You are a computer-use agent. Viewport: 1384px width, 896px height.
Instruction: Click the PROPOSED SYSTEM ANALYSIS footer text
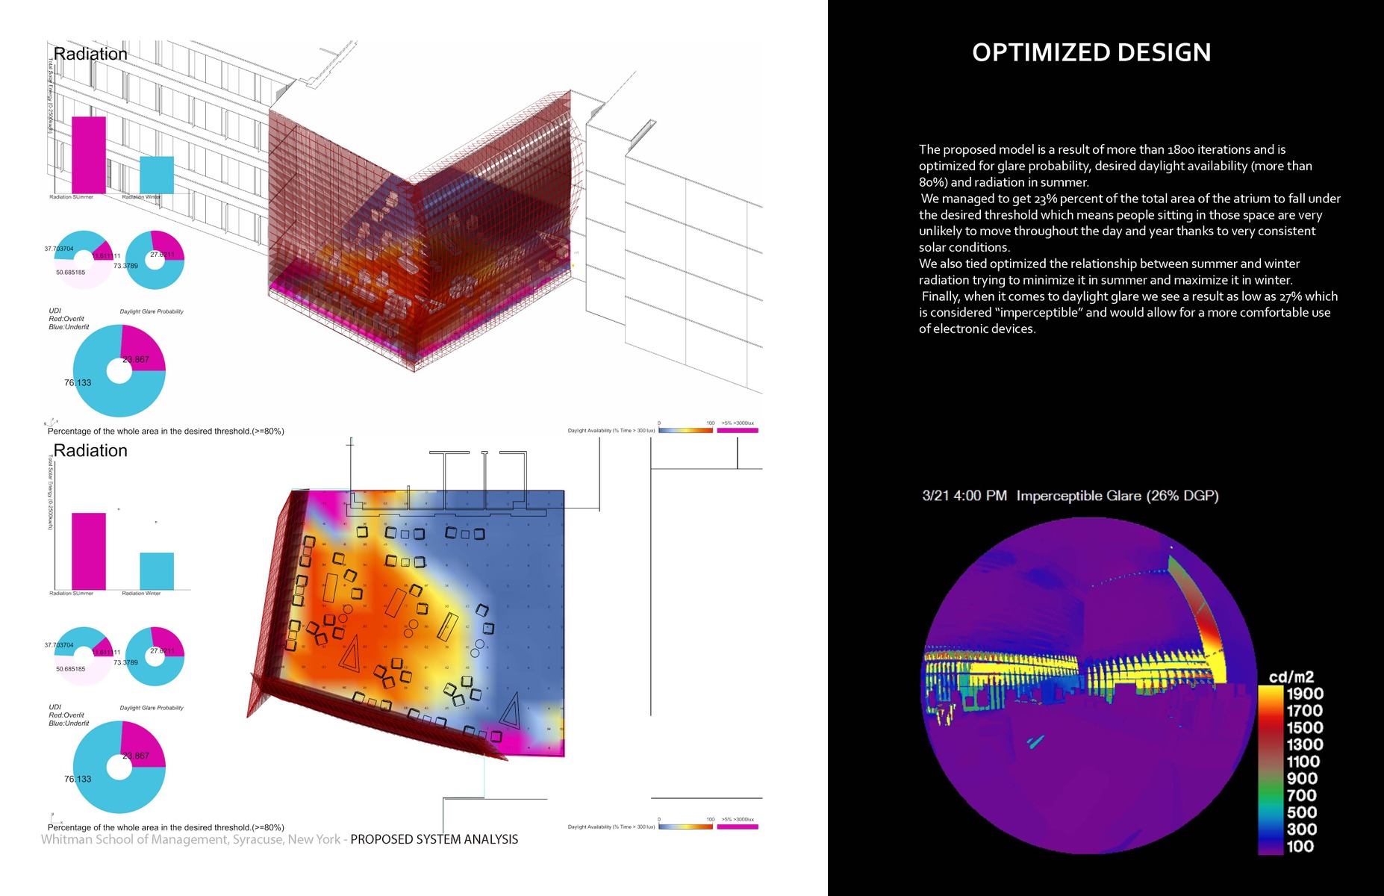pos(434,839)
